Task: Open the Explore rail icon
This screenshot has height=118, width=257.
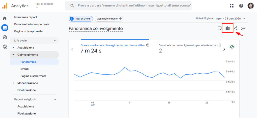Action: [5, 37]
